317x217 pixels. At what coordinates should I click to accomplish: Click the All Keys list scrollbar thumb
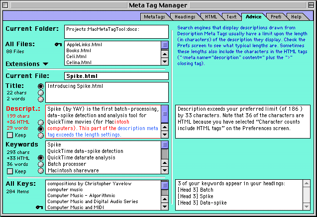point(165,186)
